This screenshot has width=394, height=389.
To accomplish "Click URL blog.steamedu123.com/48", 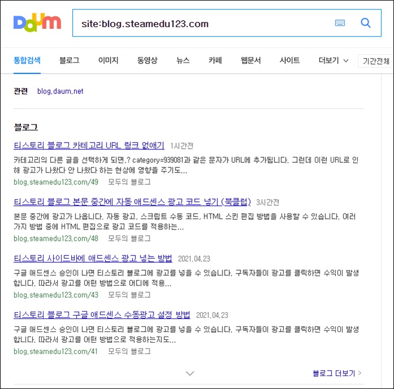I will point(56,238).
